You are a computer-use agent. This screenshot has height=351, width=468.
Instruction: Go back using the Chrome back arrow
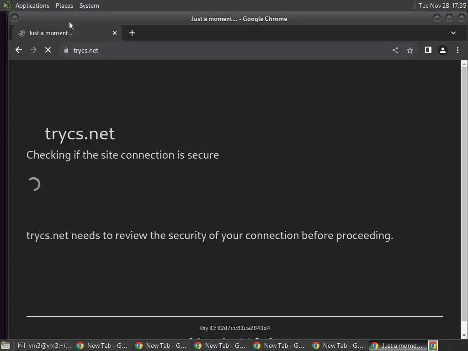point(18,50)
